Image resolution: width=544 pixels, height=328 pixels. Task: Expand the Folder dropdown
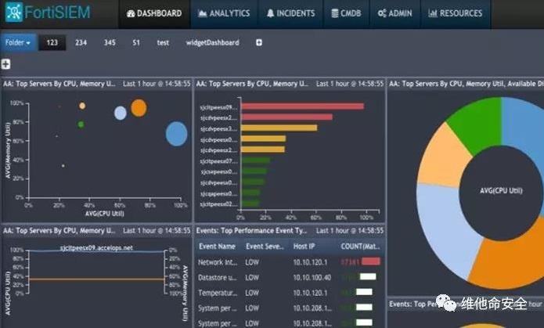[18, 42]
